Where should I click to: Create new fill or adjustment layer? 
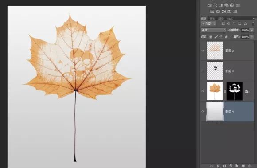pos(230,166)
